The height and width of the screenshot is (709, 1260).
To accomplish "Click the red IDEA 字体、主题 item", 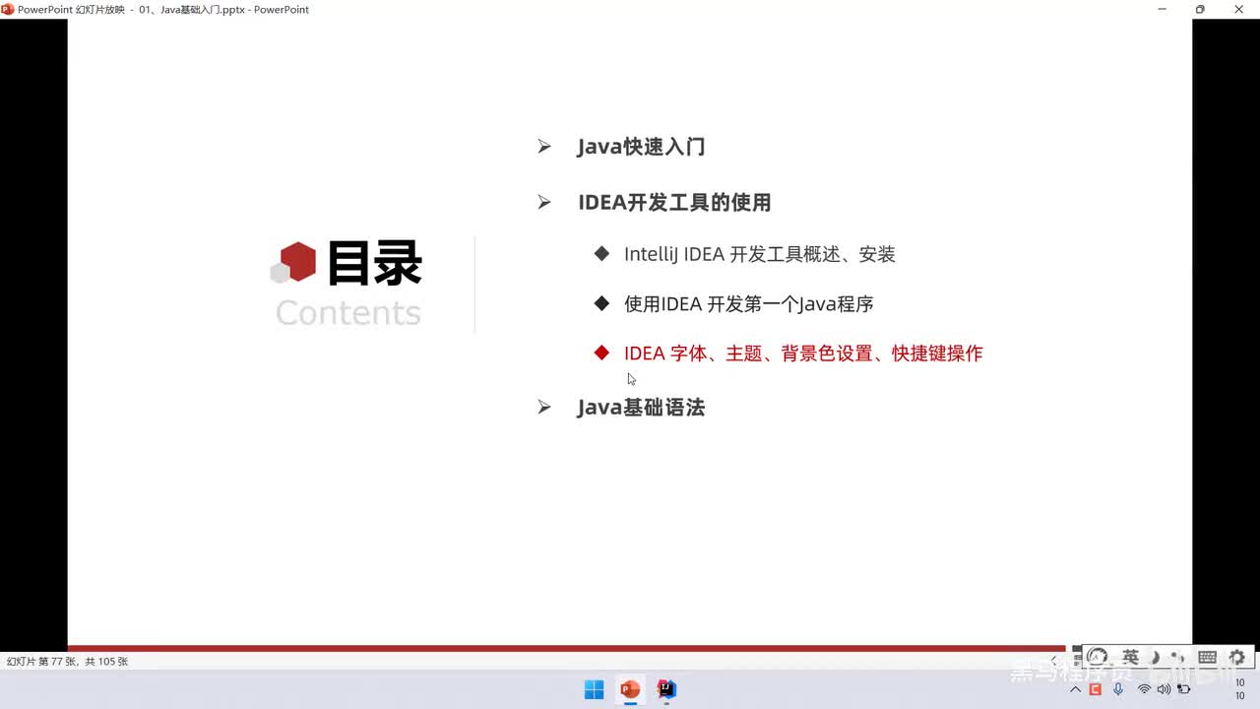I will click(803, 353).
